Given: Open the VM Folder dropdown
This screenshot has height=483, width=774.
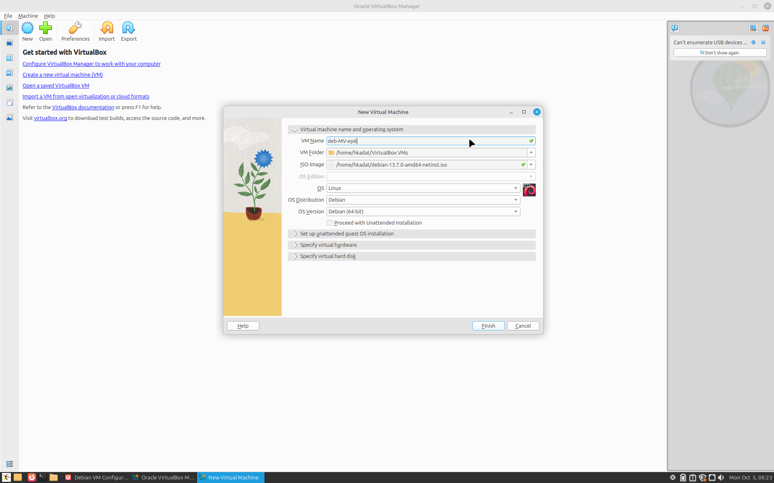Looking at the screenshot, I should (x=531, y=153).
